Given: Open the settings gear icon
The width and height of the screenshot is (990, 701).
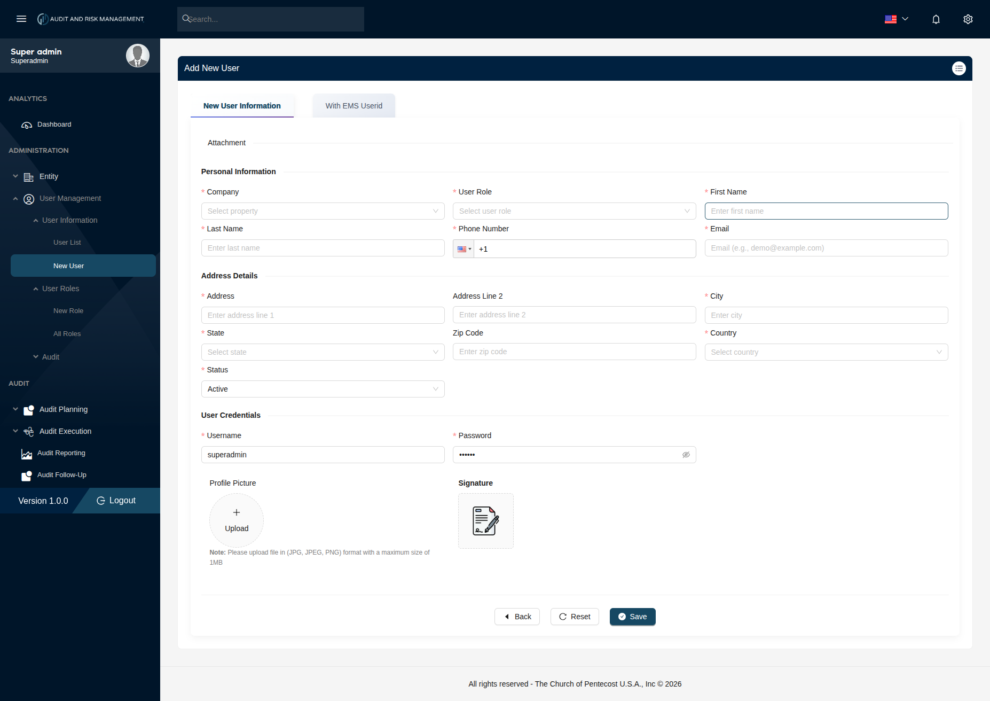Looking at the screenshot, I should (968, 19).
